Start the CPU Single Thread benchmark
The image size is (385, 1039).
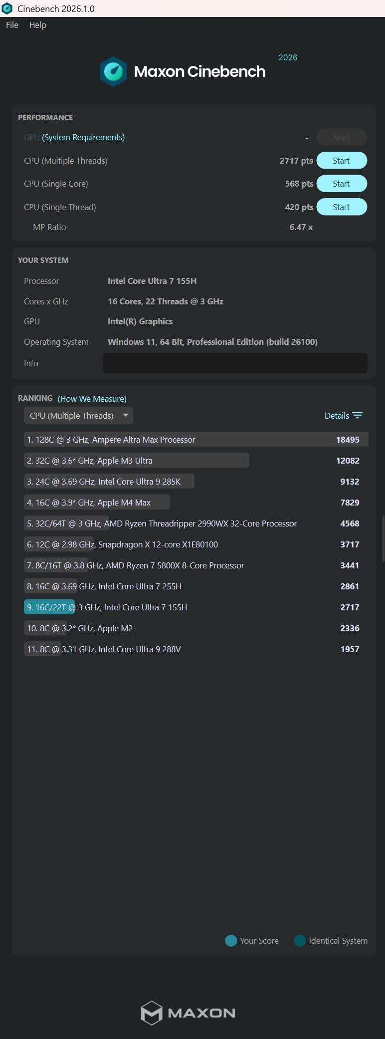pos(342,207)
